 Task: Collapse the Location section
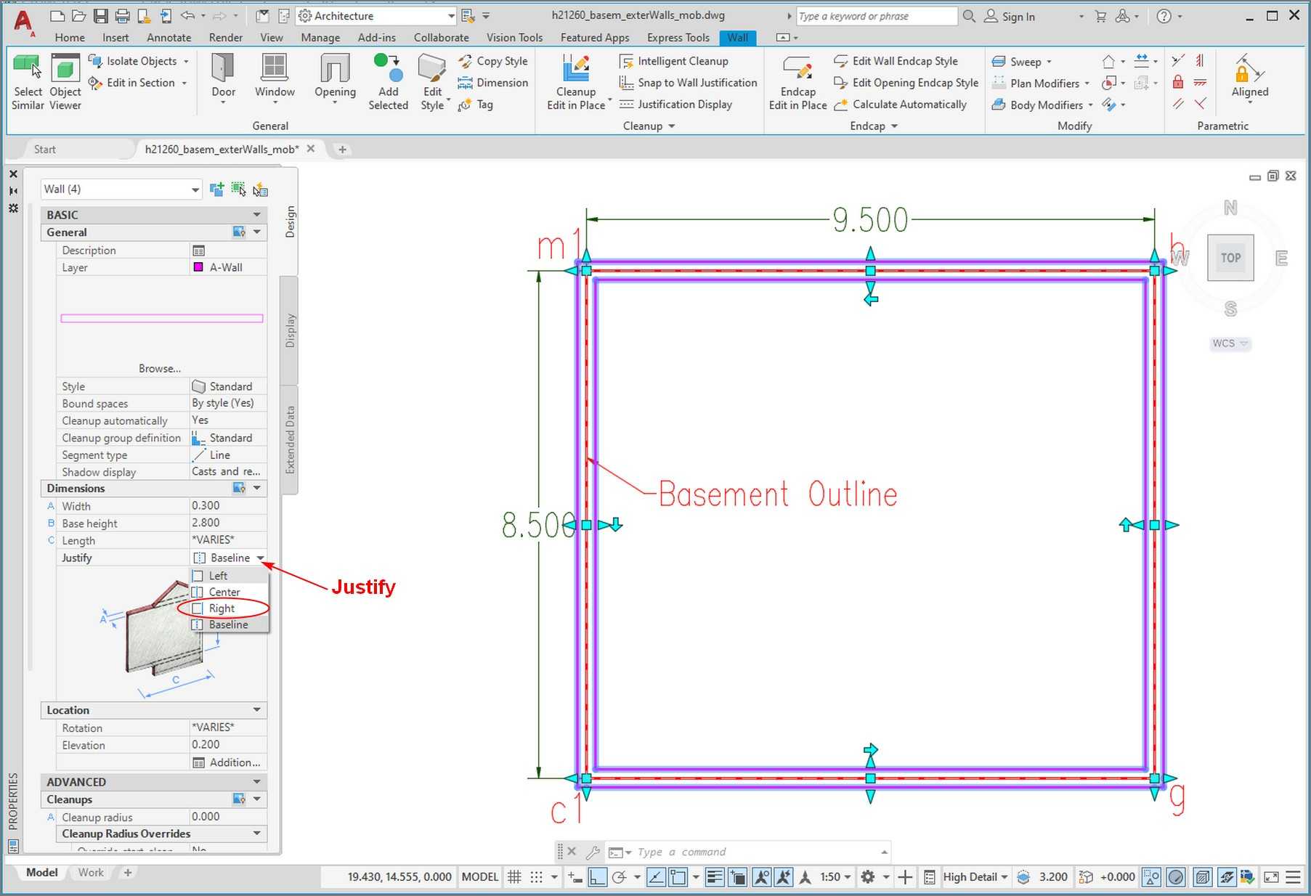[257, 709]
